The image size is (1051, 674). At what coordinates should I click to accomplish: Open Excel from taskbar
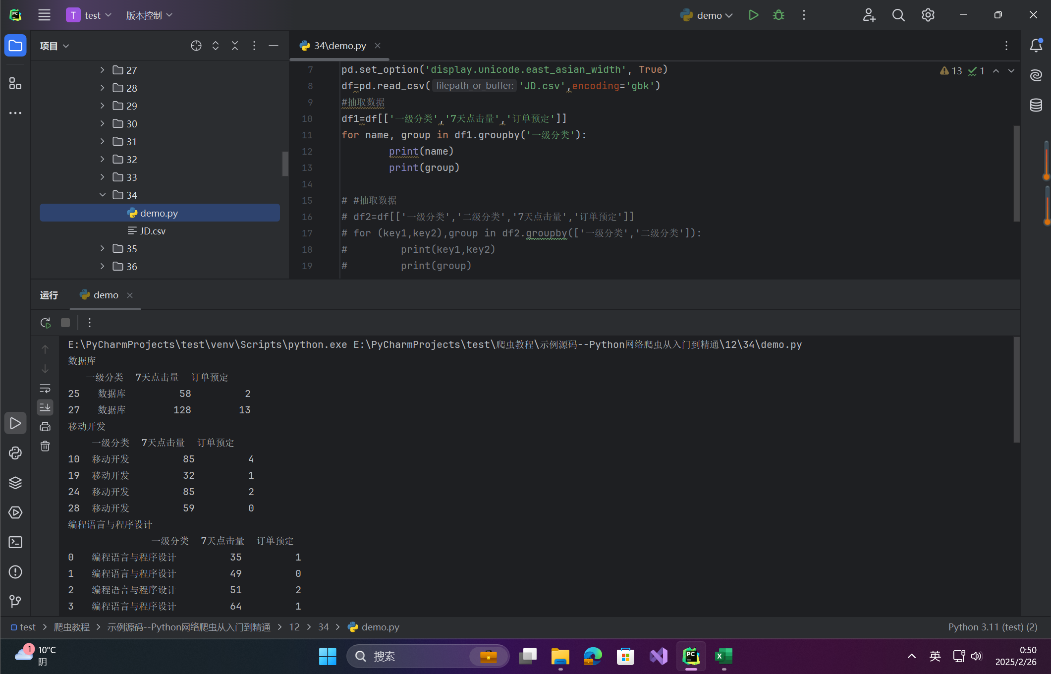tap(723, 656)
